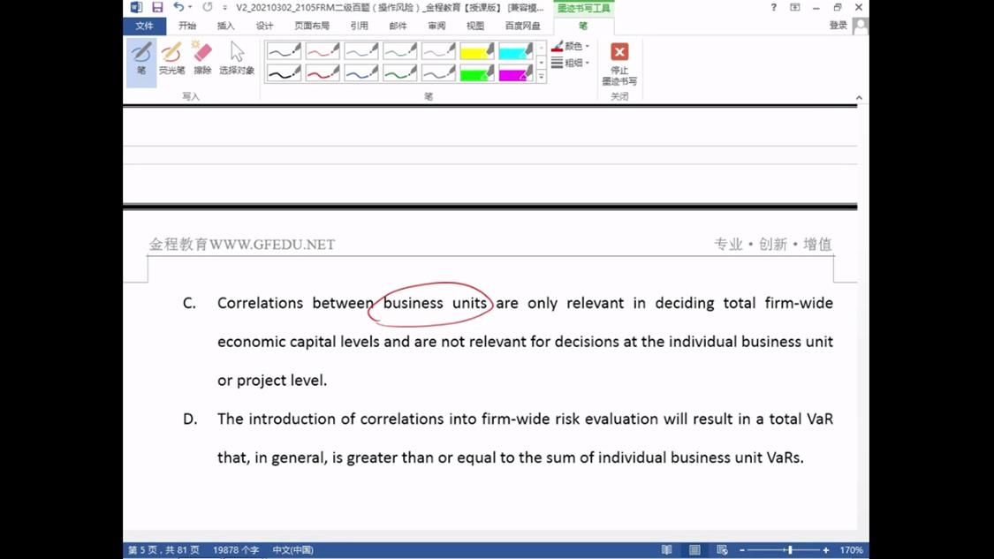Image resolution: width=994 pixels, height=559 pixels.
Task: Pick the thick green pen, bottom row
Action: pos(400,73)
